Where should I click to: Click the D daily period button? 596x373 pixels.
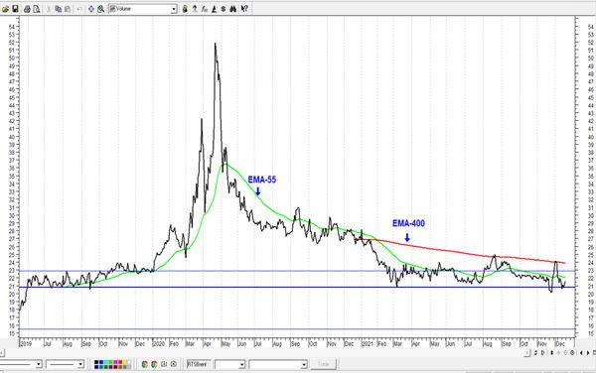542,353
